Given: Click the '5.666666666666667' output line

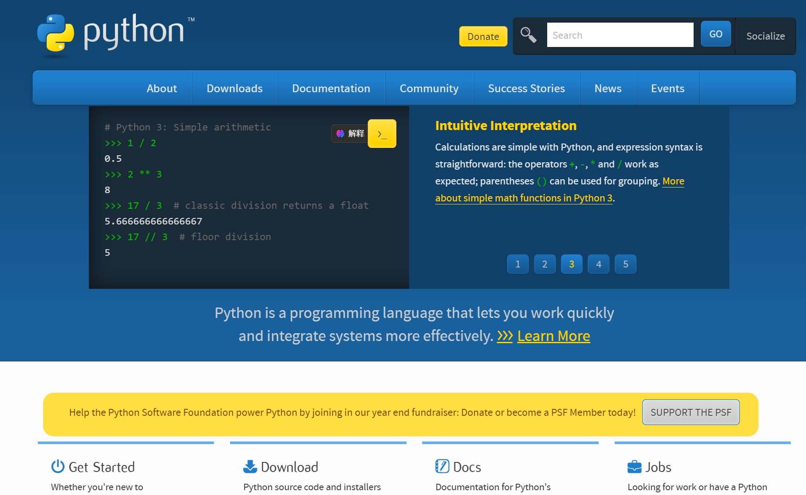Looking at the screenshot, I should (153, 221).
